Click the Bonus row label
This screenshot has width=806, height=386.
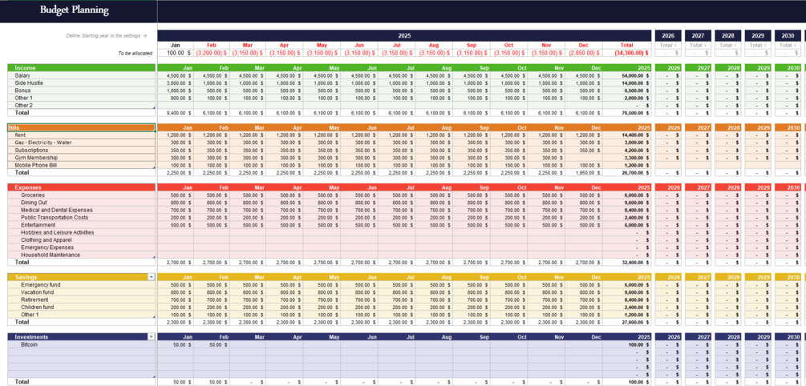22,90
